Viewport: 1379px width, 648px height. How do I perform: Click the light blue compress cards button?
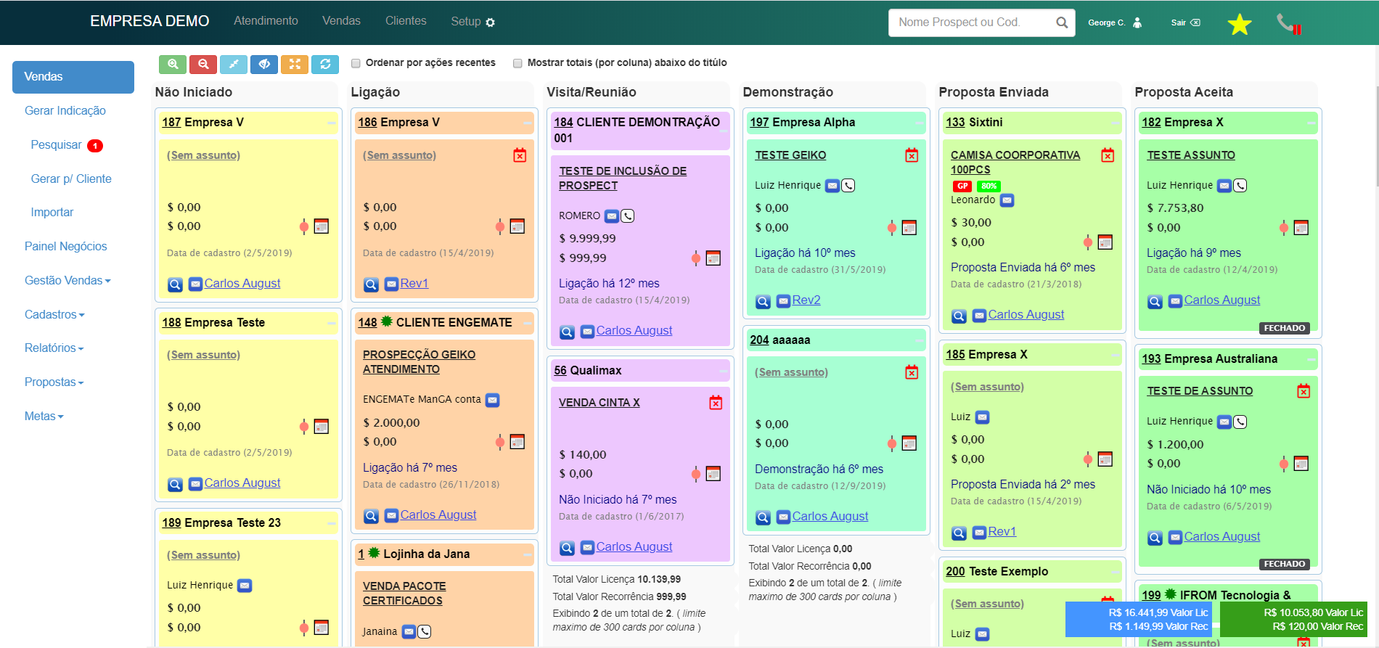234,64
